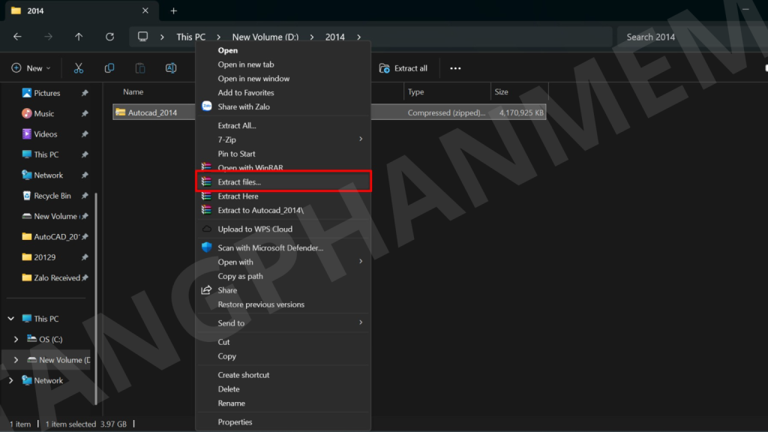
Task: Go up one folder with Up arrow
Action: [79, 37]
